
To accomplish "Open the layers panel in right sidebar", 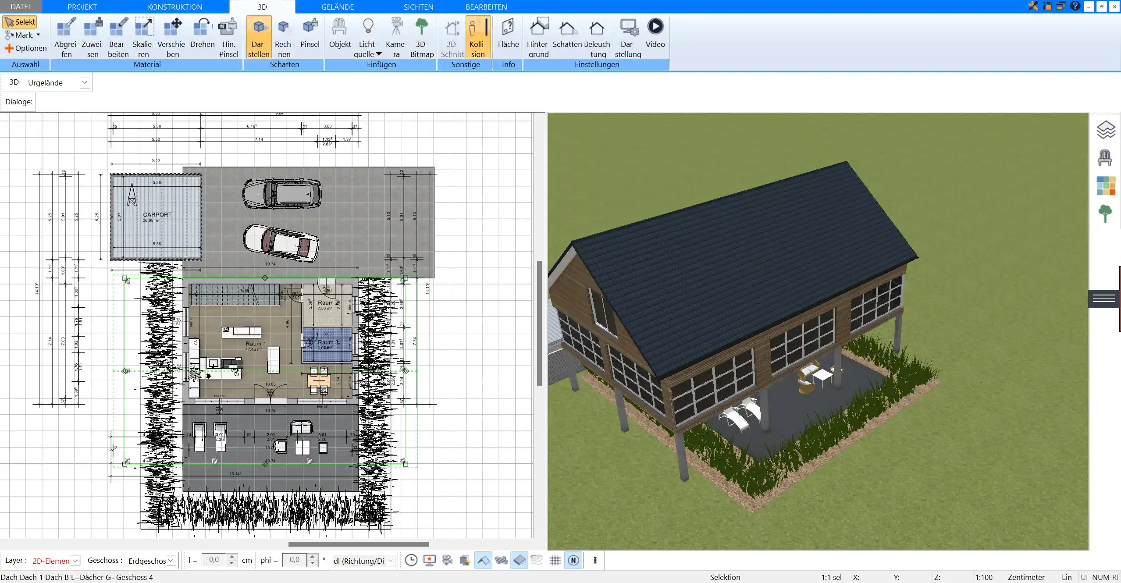I will [1106, 130].
